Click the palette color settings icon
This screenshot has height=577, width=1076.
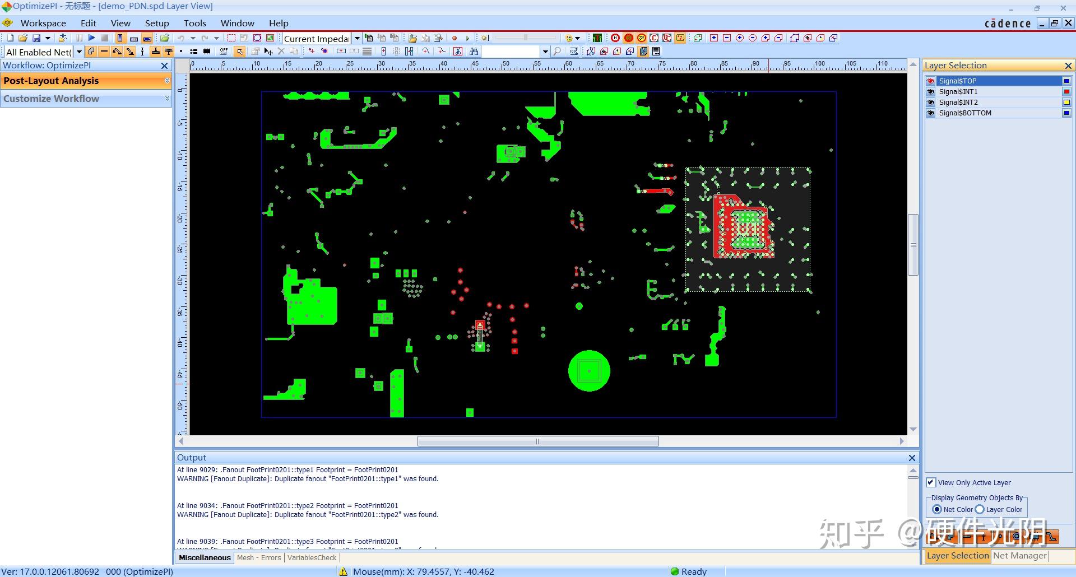[x=569, y=38]
